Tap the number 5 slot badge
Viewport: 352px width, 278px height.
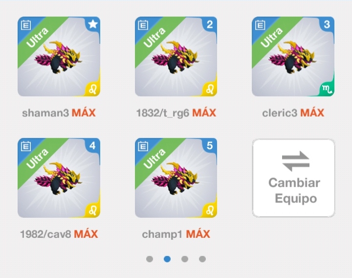(x=210, y=146)
